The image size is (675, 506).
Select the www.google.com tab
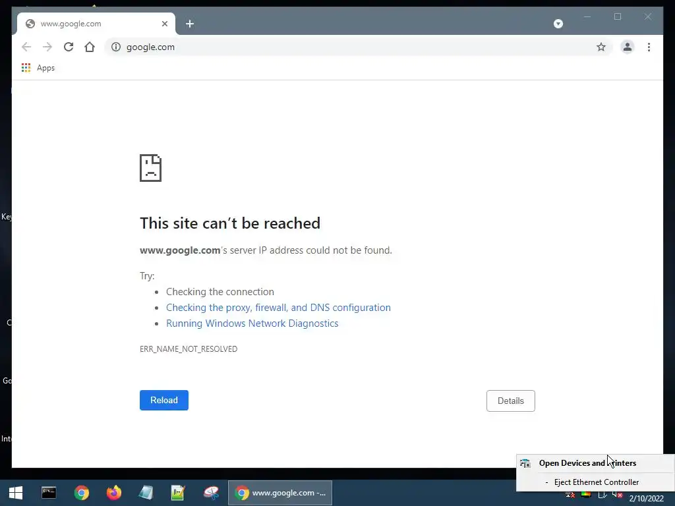pos(96,24)
